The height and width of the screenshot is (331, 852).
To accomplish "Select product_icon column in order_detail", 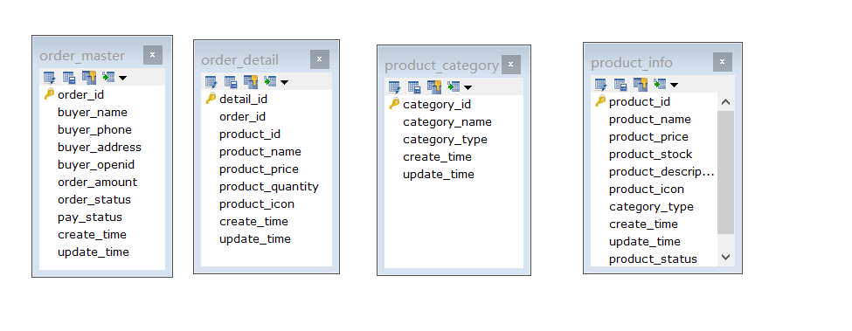I will (x=257, y=204).
